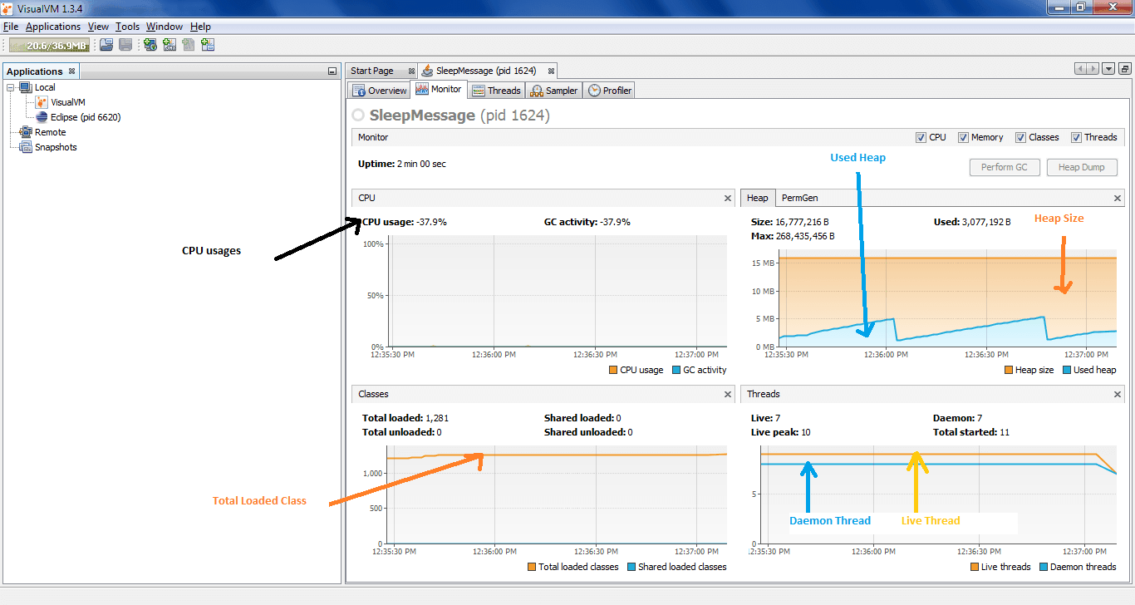
Task: Click the Heap size legend swatch
Action: tap(1009, 370)
